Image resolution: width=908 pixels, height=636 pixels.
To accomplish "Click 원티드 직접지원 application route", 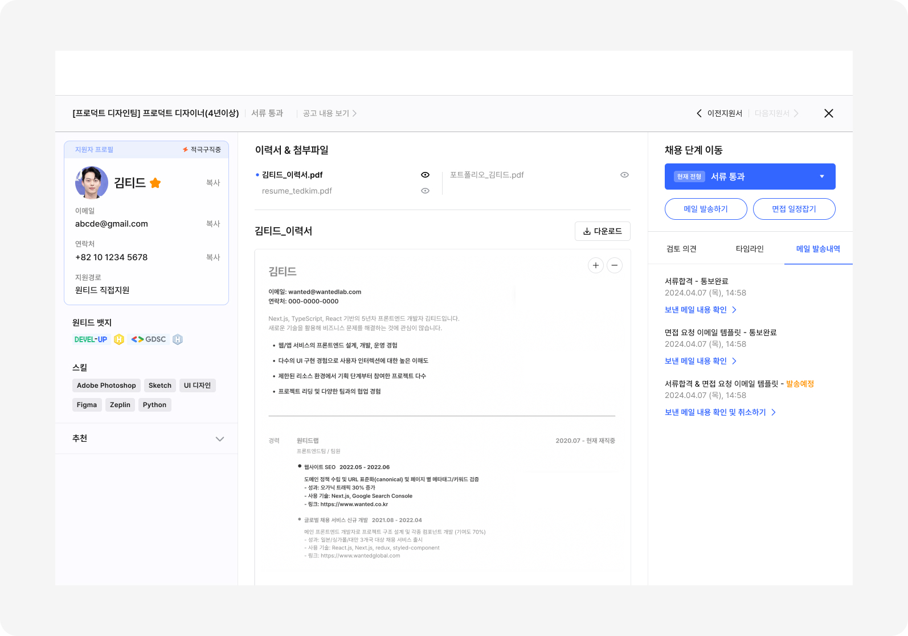I will (x=103, y=290).
